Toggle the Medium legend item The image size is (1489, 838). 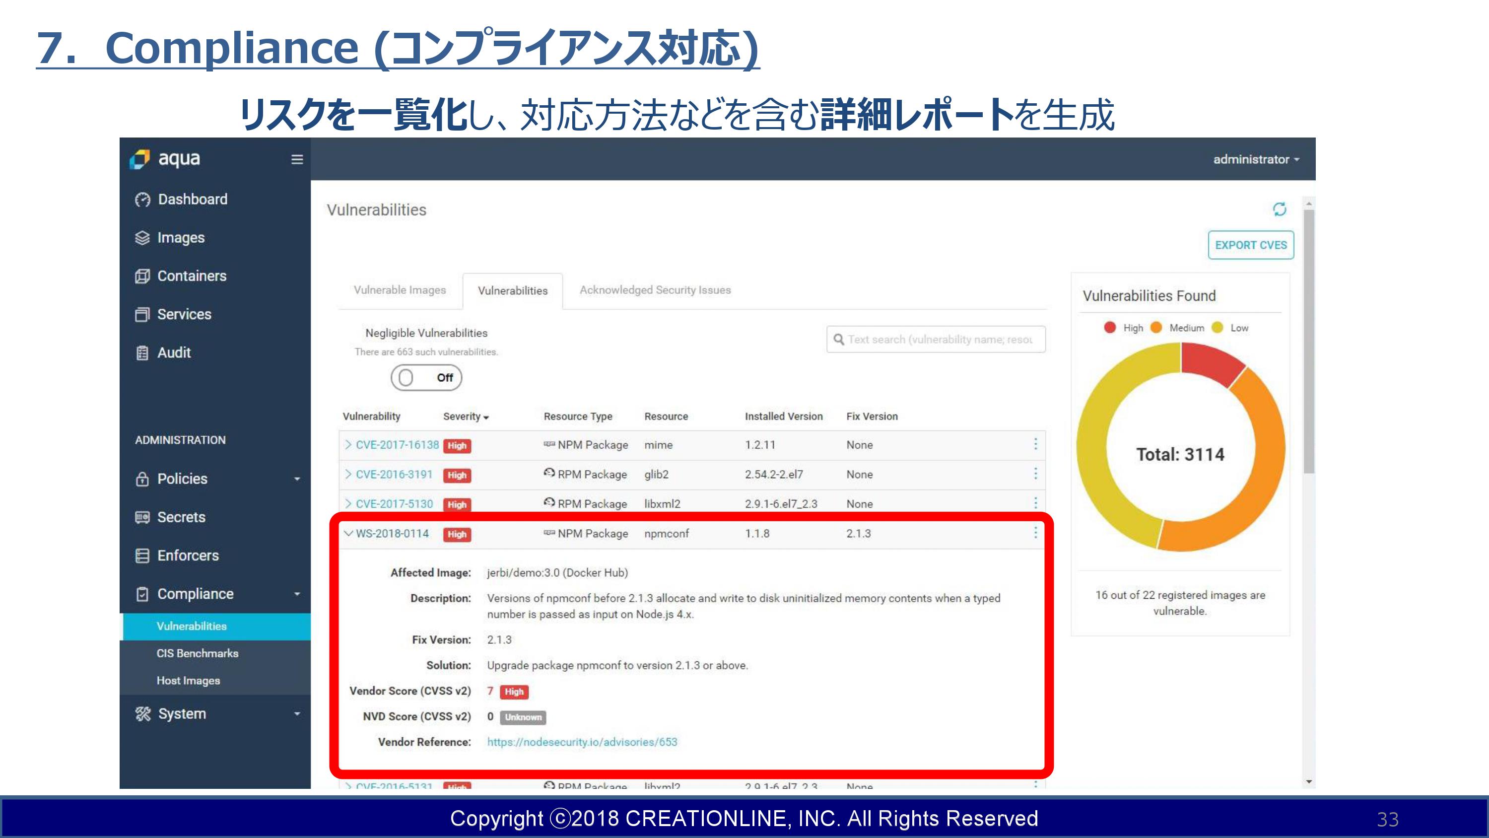pyautogui.click(x=1177, y=328)
